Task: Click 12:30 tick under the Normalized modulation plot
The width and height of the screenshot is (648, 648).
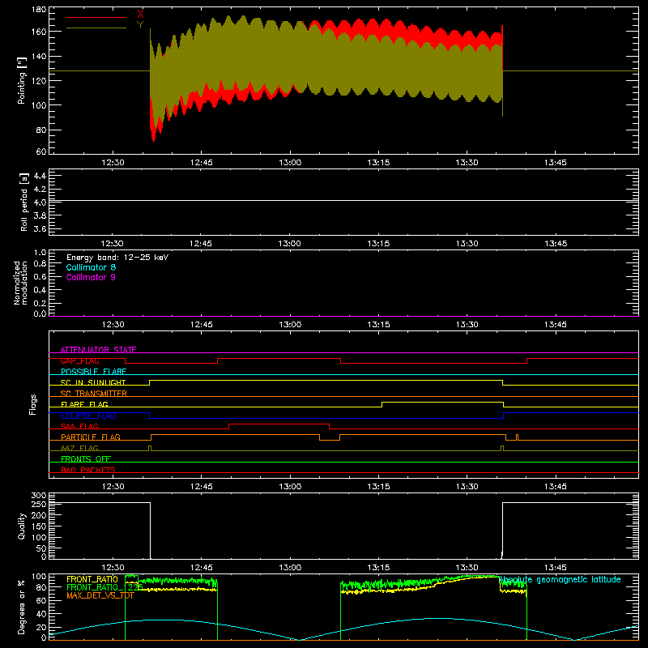Action: (x=113, y=325)
